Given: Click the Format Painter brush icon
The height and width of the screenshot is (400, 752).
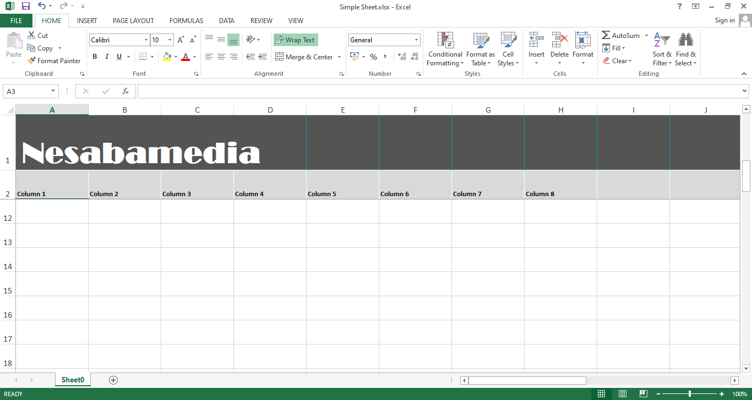Looking at the screenshot, I should pos(31,61).
